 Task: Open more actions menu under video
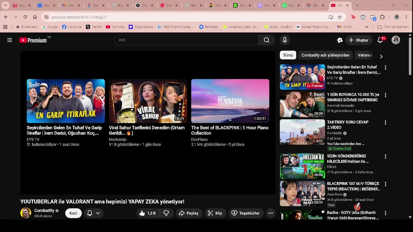[270, 213]
